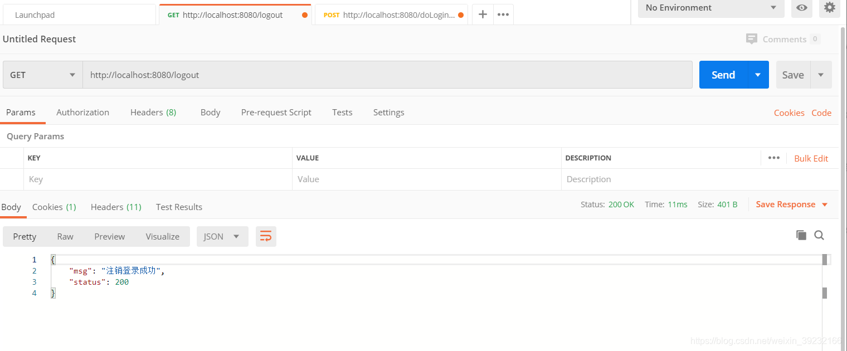The image size is (847, 351).
Task: Expand the Send button arrow options
Action: click(758, 75)
